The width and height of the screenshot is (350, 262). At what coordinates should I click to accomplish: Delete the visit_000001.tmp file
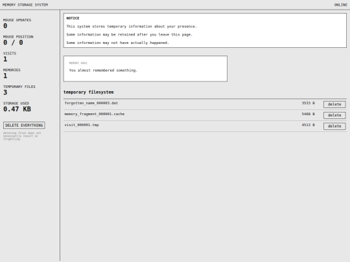[x=334, y=126]
